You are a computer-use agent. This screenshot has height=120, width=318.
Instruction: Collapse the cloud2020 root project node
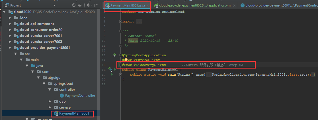pyautogui.click(x=4, y=12)
